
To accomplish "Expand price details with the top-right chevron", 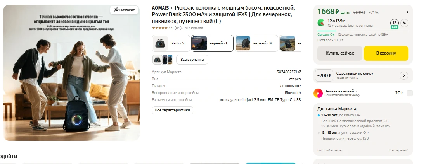I will click(407, 12).
